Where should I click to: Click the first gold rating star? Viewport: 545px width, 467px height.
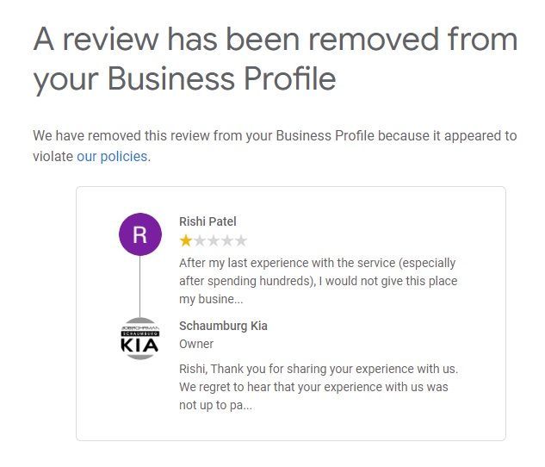coord(186,241)
